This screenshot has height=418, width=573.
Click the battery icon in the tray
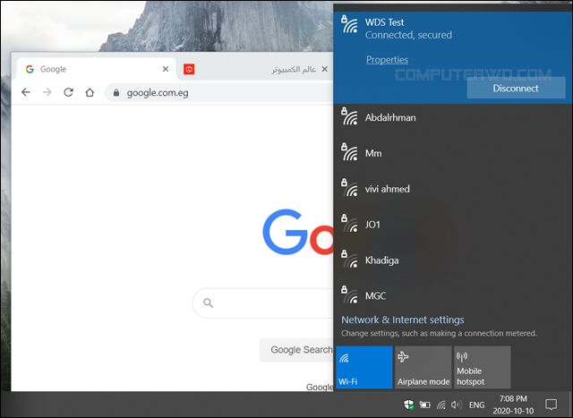pos(424,405)
